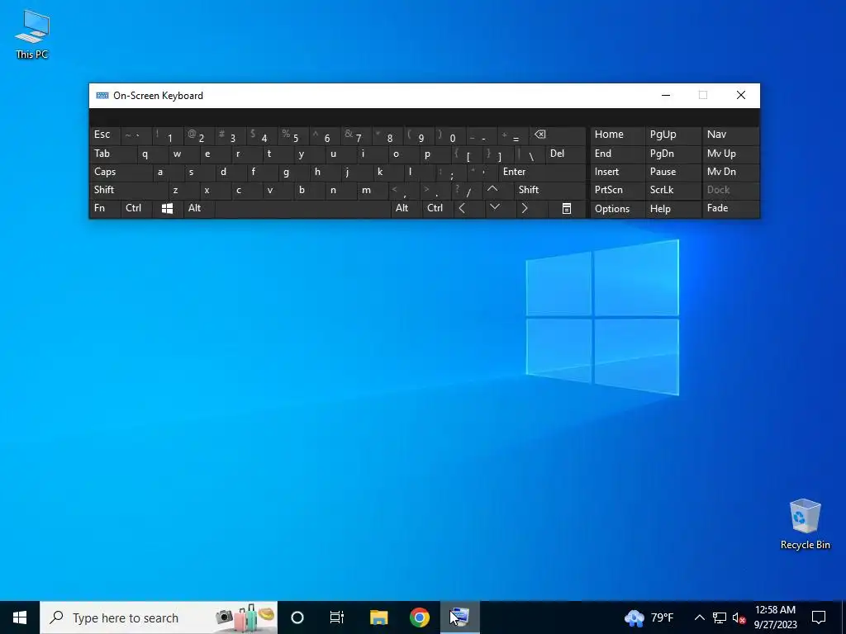Click the q key
Screen dimensions: 846x634
click(152, 154)
